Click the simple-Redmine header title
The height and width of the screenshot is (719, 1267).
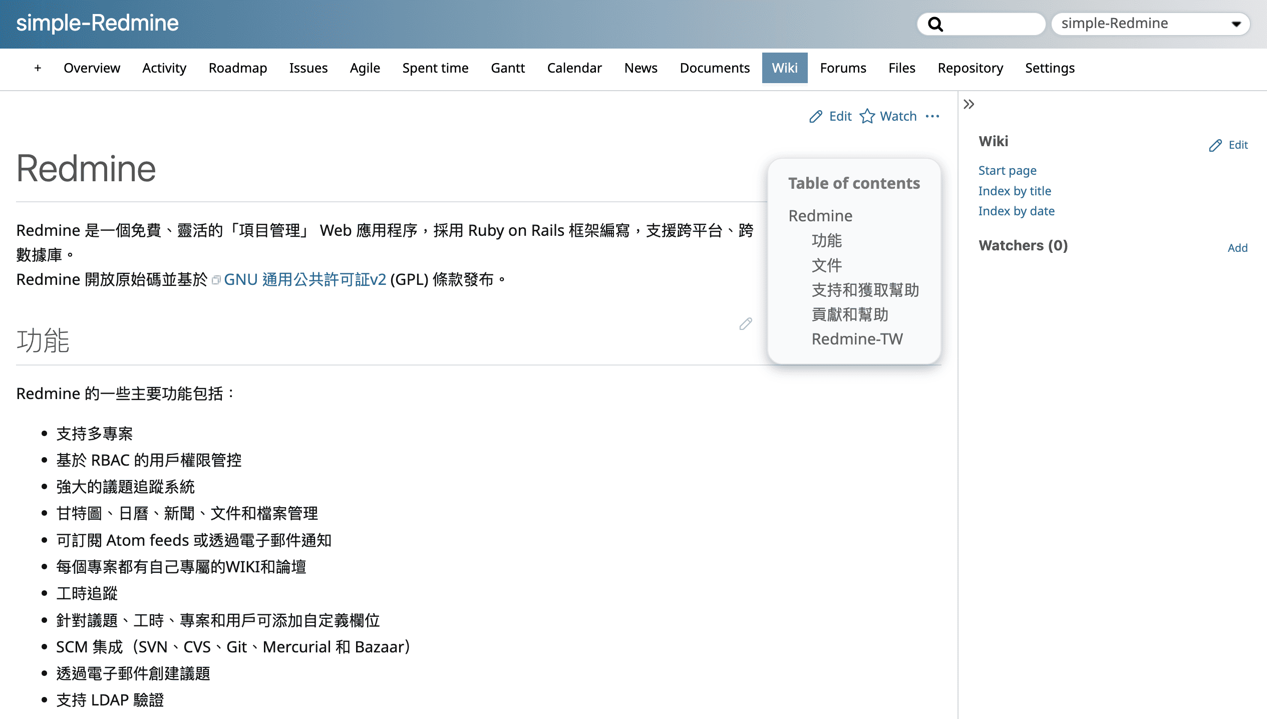(x=97, y=23)
